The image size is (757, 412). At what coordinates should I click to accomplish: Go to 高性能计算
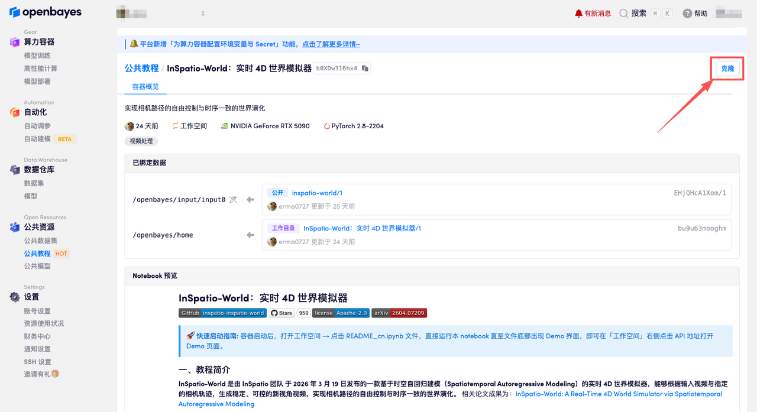[41, 69]
